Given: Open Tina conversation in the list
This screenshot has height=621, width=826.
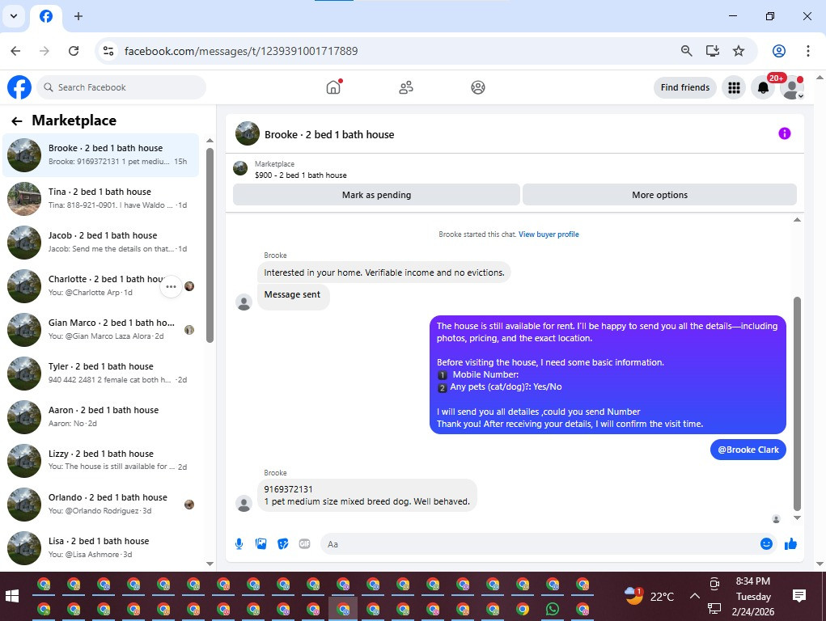Looking at the screenshot, I should [100, 199].
